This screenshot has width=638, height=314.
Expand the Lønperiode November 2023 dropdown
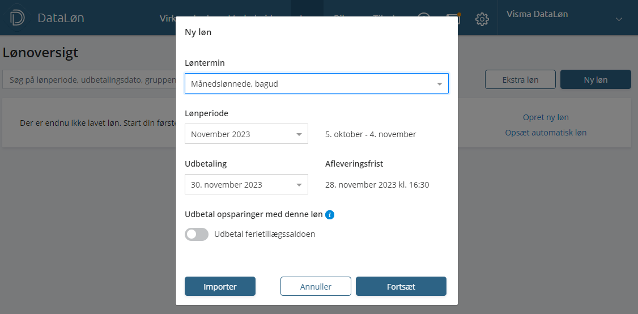[246, 134]
